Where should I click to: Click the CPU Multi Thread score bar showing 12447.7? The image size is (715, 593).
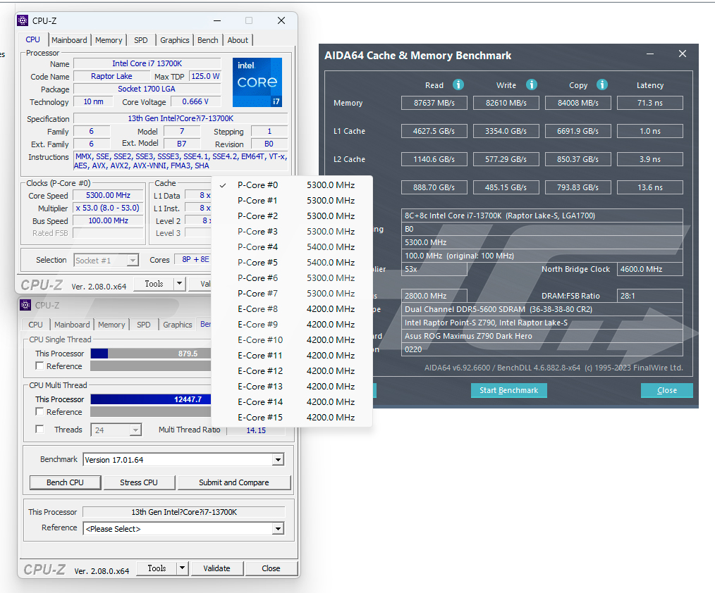pyautogui.click(x=150, y=399)
